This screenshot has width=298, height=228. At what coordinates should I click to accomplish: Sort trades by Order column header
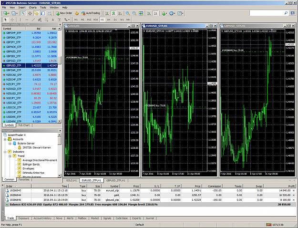[x=18, y=186]
